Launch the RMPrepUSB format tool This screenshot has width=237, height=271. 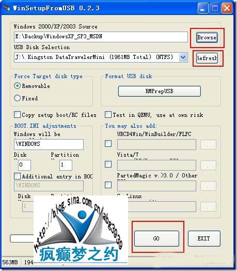[160, 91]
